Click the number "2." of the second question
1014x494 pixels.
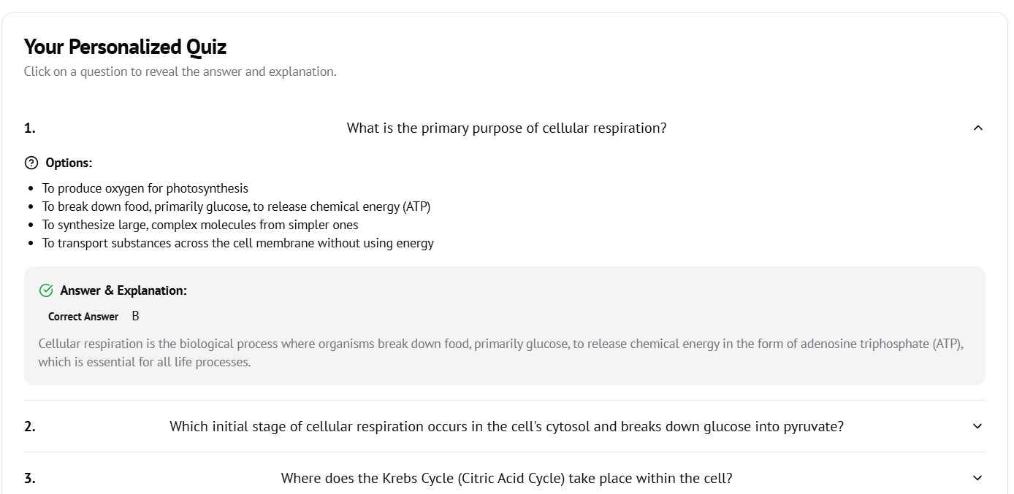(x=30, y=426)
